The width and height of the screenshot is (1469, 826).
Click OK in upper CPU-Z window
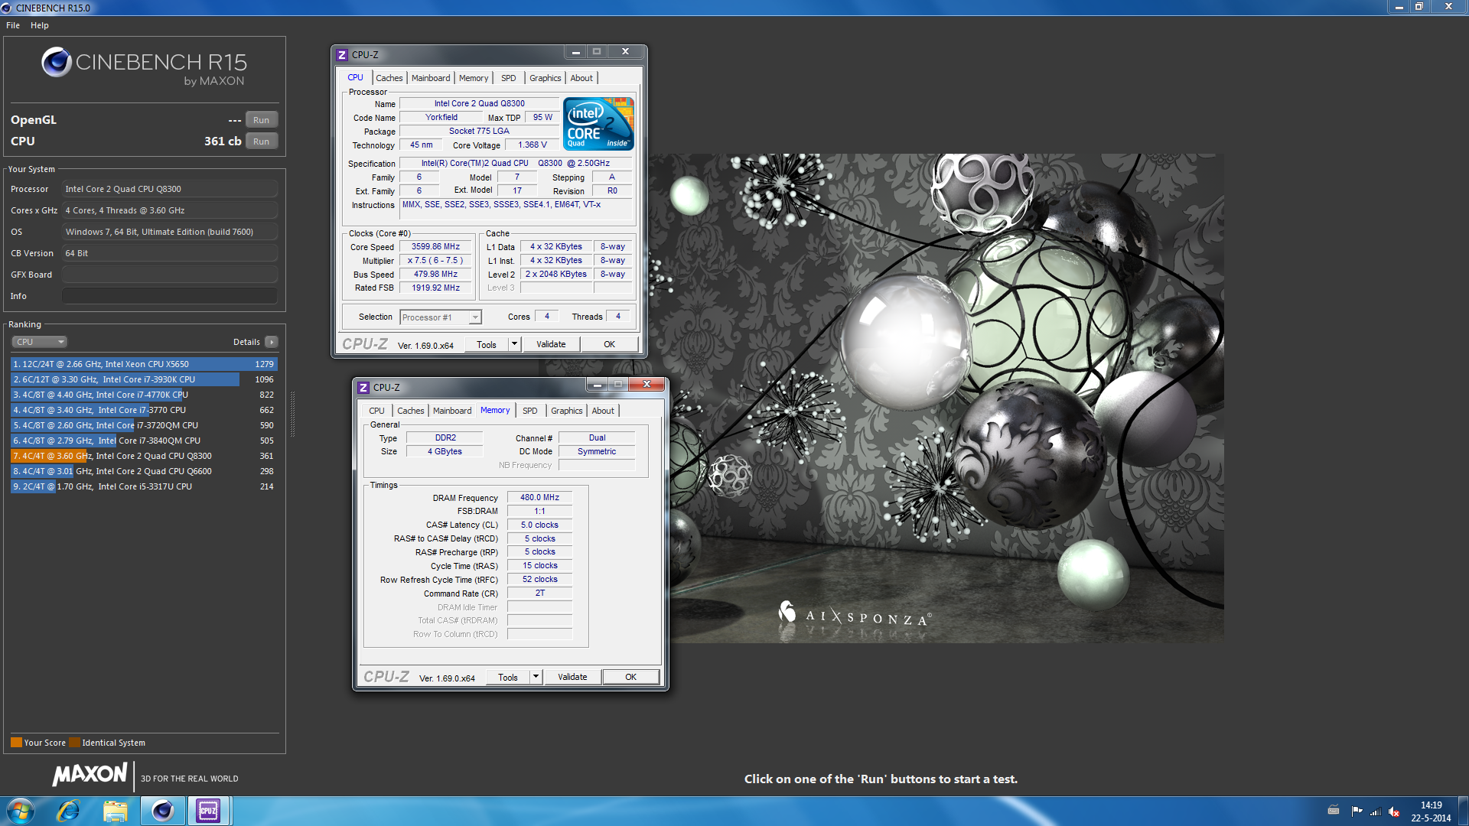click(x=609, y=345)
